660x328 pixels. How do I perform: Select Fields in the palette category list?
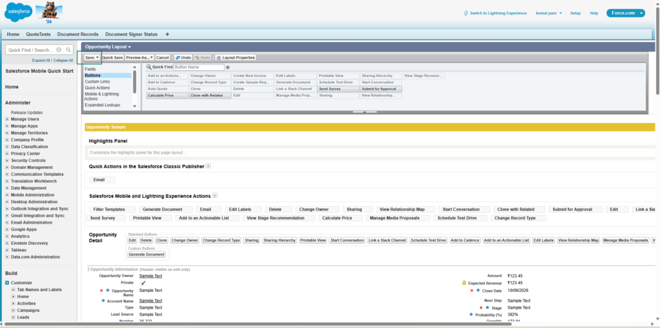click(x=90, y=69)
